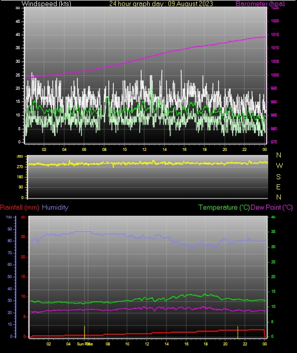Click the 100 value on the blue humidity axis
297x353 pixels.
9,217
